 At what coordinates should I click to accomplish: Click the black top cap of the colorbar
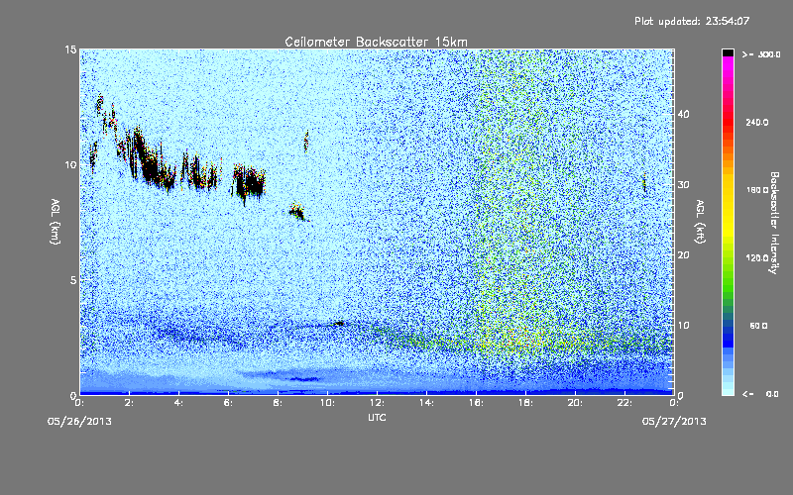click(728, 52)
